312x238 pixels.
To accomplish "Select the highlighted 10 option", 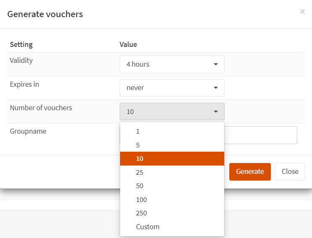I will (172, 159).
